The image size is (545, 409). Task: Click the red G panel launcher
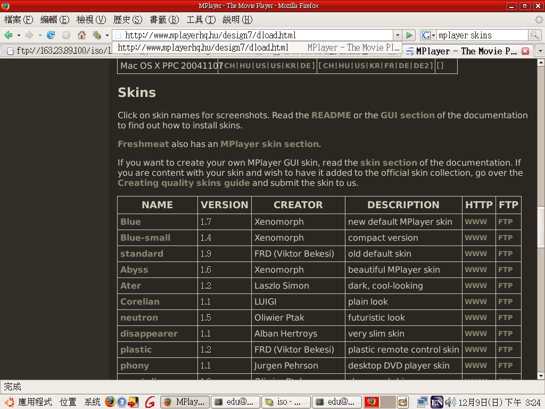coord(150,403)
